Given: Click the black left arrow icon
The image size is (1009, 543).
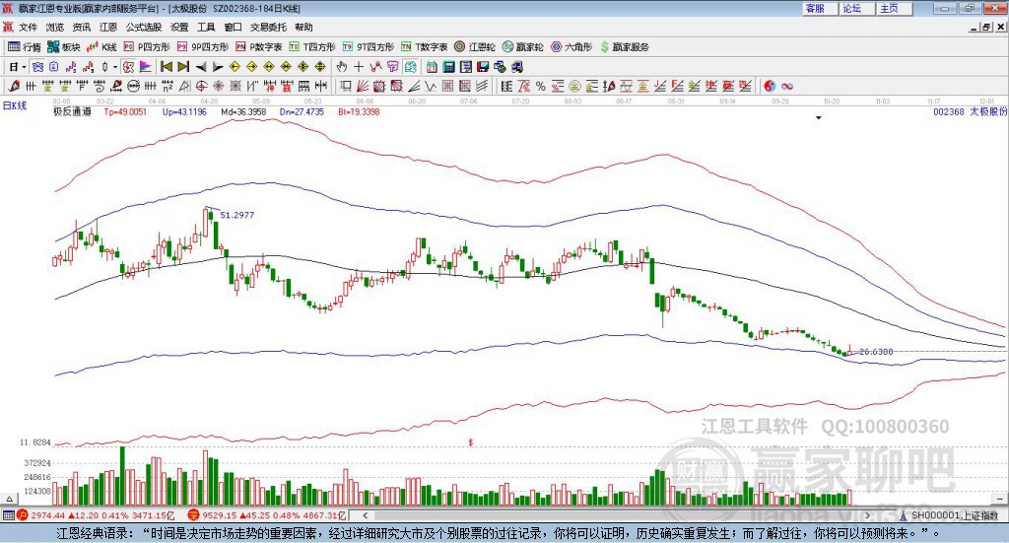Looking at the screenshot, I should [x=201, y=67].
